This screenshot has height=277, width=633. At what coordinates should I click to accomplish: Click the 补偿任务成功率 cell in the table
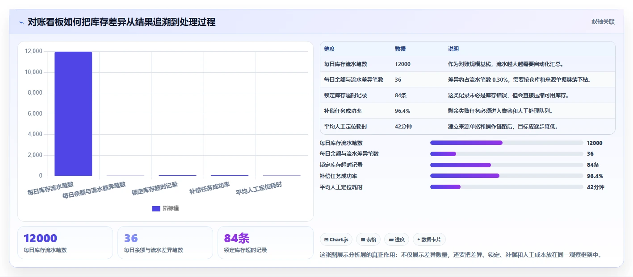click(343, 111)
